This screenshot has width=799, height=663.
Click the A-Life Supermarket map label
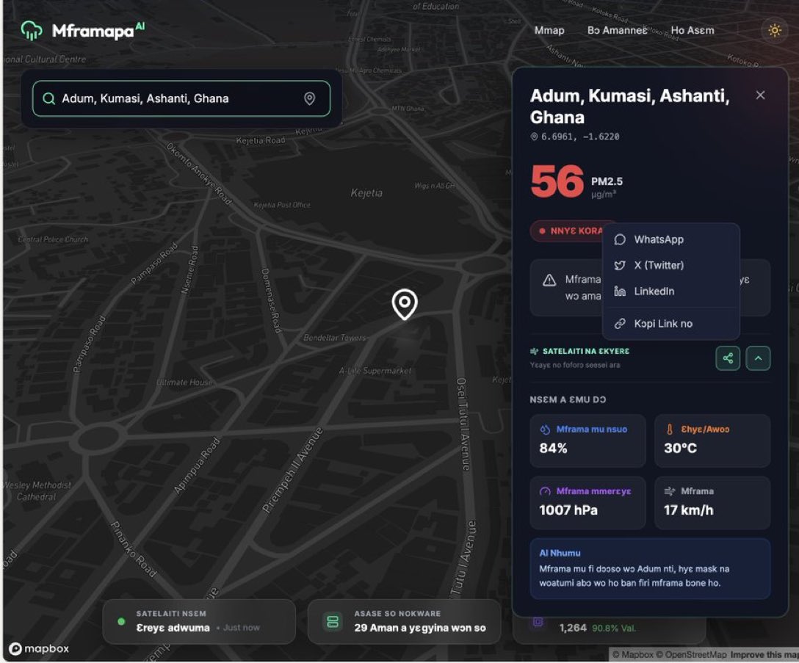[375, 371]
